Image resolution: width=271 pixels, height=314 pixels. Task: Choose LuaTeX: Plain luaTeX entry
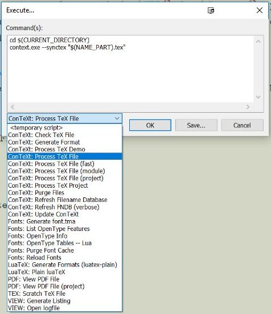(64, 272)
